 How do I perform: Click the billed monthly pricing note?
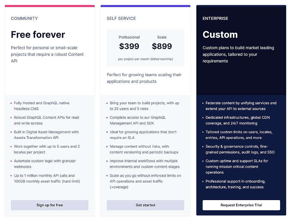point(145,59)
